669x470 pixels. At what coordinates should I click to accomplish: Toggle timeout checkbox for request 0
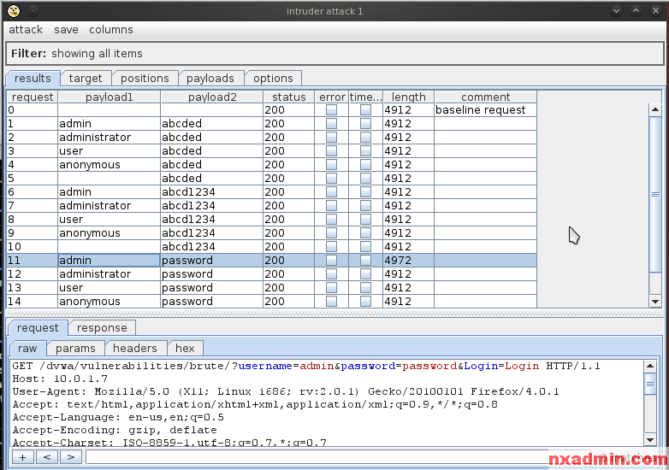click(x=365, y=110)
